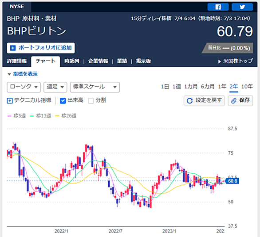Click the 2022/1 axis date label
Screen dimensions: 260x237
coord(61,231)
